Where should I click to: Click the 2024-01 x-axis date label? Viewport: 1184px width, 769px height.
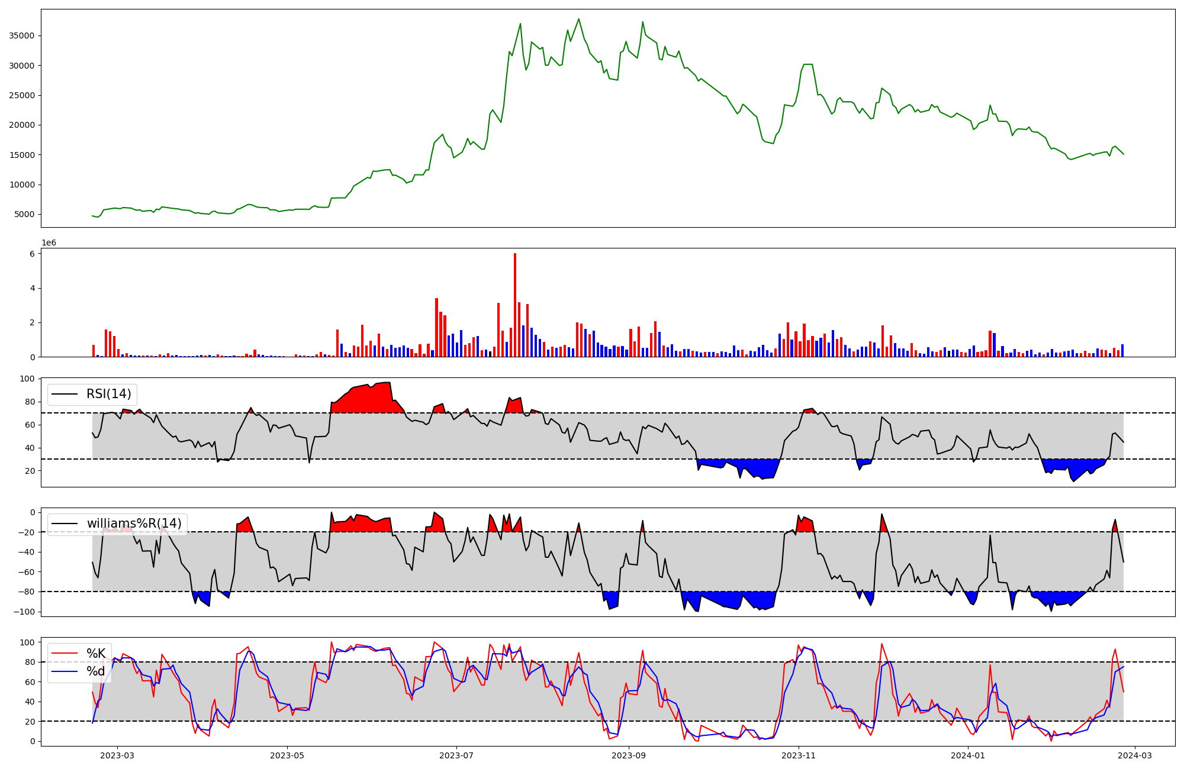[x=968, y=755]
